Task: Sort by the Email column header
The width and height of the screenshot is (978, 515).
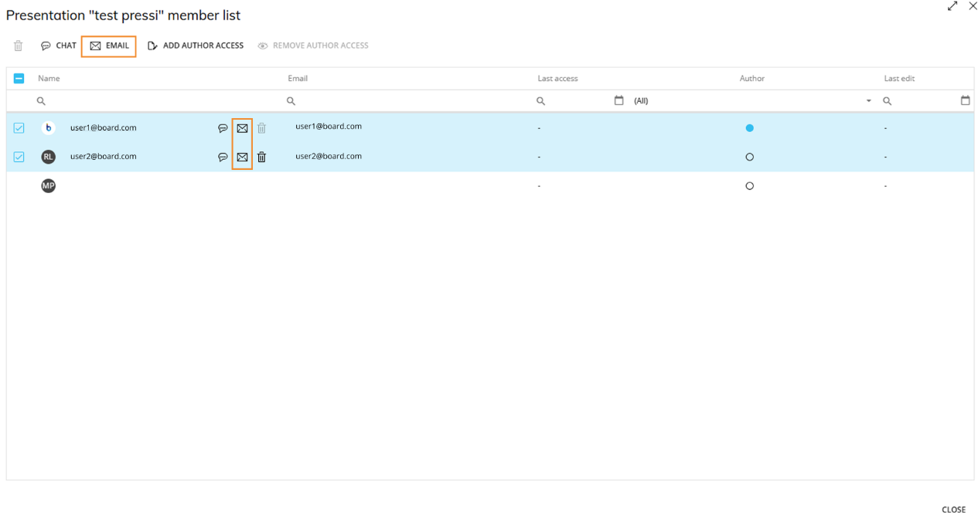Action: (298, 79)
